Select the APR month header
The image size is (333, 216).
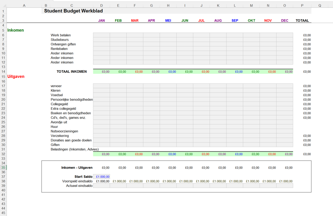click(151, 21)
